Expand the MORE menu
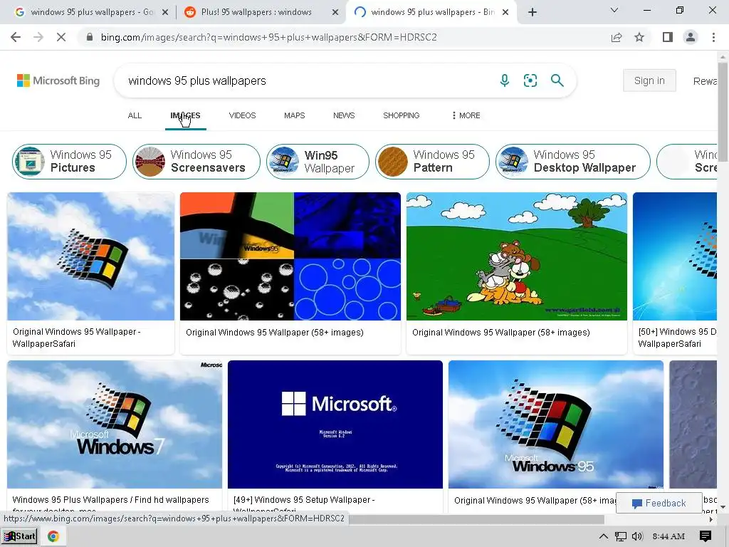This screenshot has width=729, height=547. (466, 115)
